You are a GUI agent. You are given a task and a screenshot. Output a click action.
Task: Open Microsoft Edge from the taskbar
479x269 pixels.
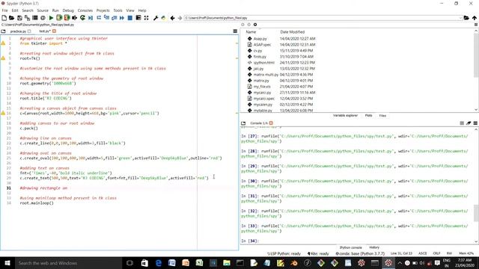click(158, 263)
